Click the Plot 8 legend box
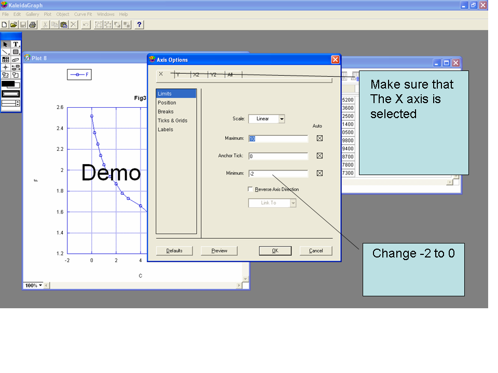 [79, 75]
